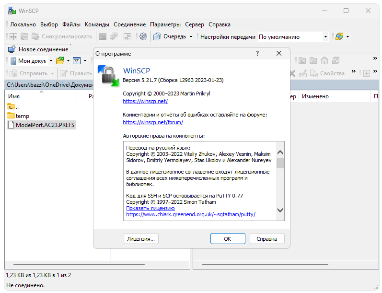Click the Отправить upload button
The image size is (382, 293).
pos(29,73)
